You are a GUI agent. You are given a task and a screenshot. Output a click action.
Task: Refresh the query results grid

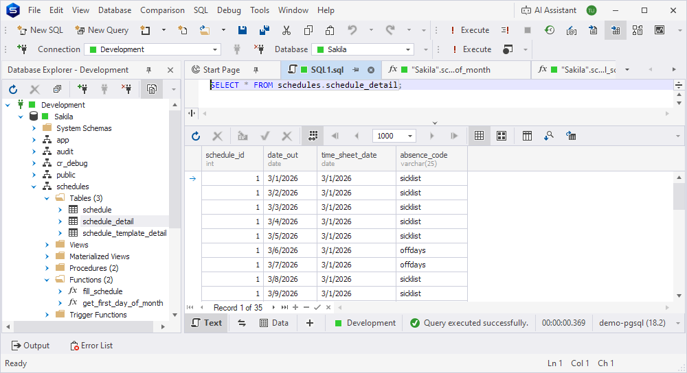tap(196, 136)
